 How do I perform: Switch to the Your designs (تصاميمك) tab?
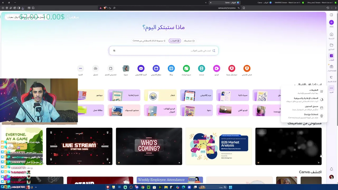click(x=189, y=41)
